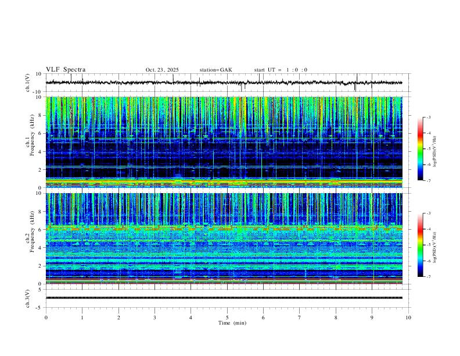Click inside the ch.1 spectrogram panel

224,142
